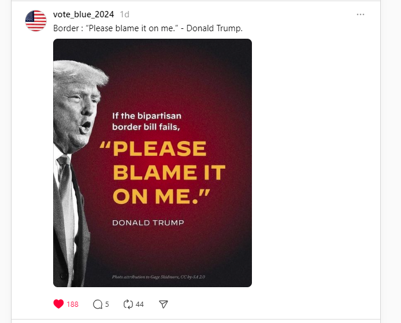Repost using the circular arrows icon
Image resolution: width=401 pixels, height=323 pixels.
coord(129,304)
